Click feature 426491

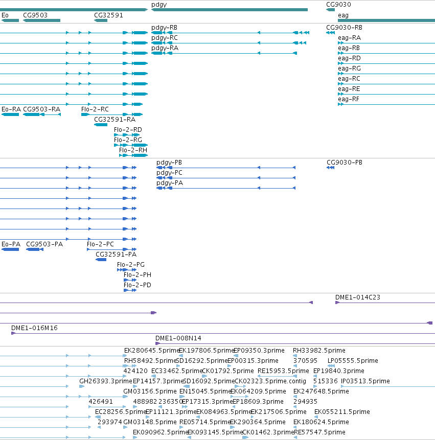(107, 407)
